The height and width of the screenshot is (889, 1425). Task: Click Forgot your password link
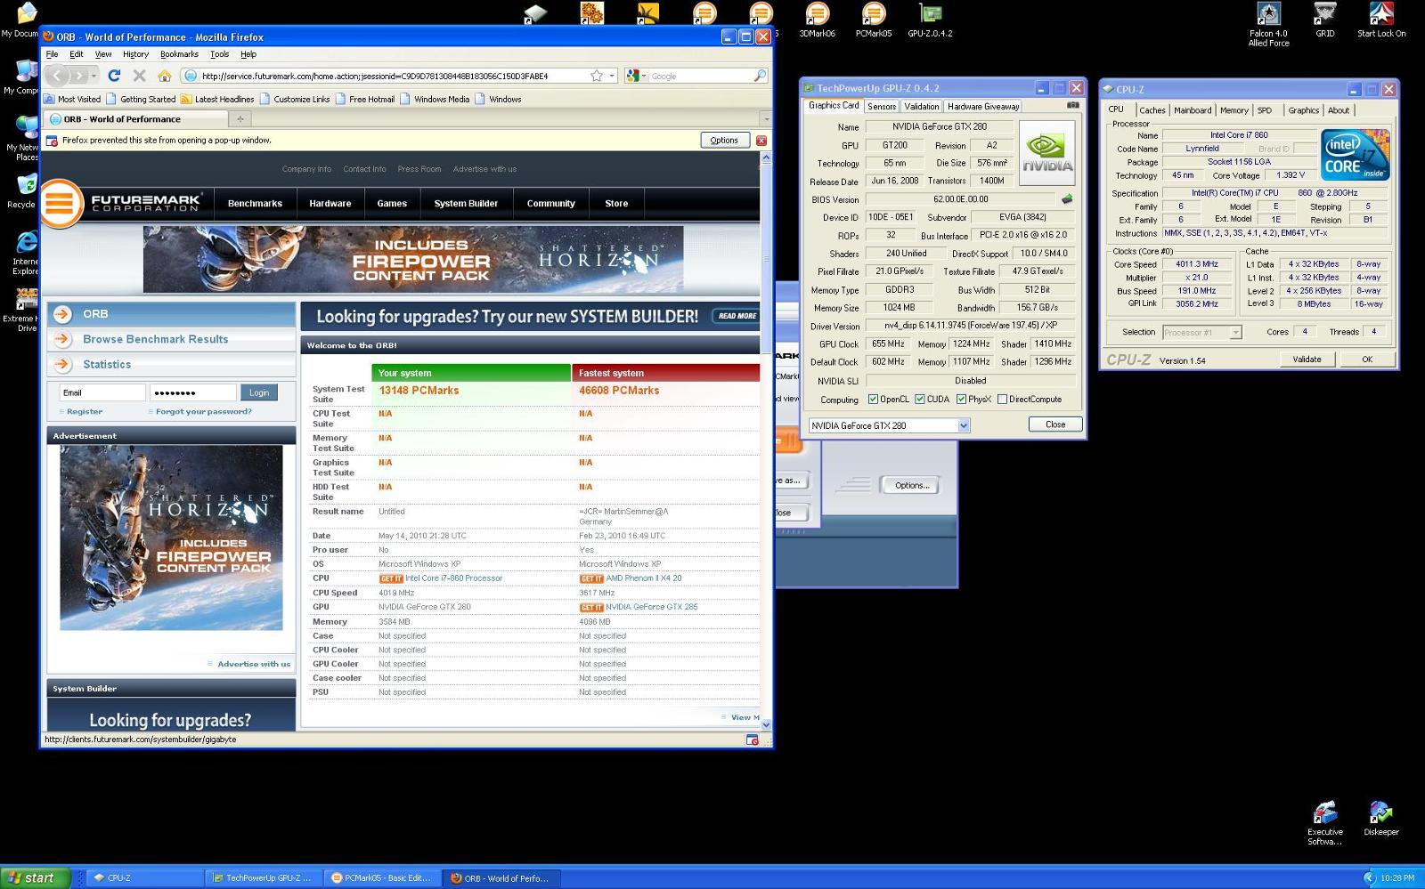tap(203, 412)
